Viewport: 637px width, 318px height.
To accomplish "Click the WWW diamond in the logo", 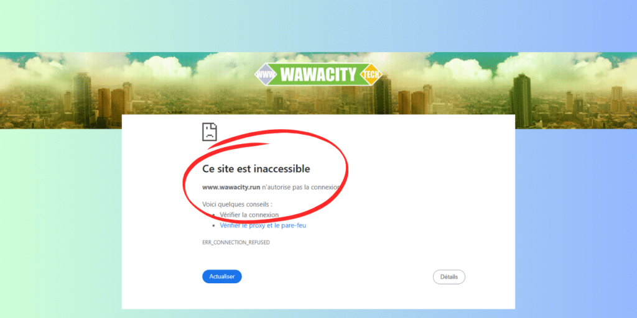I will [x=265, y=75].
